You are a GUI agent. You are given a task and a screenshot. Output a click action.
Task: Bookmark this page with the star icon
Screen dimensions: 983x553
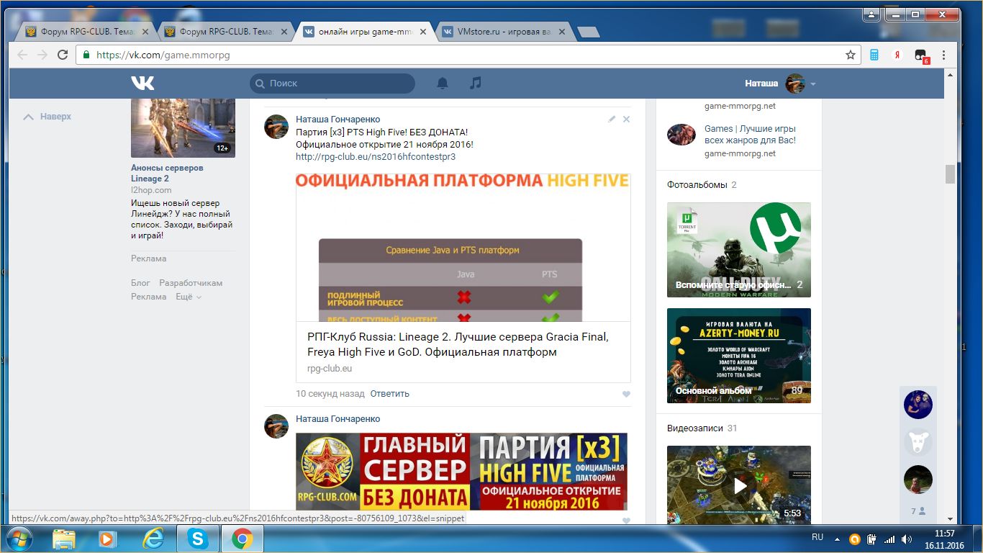click(x=851, y=55)
